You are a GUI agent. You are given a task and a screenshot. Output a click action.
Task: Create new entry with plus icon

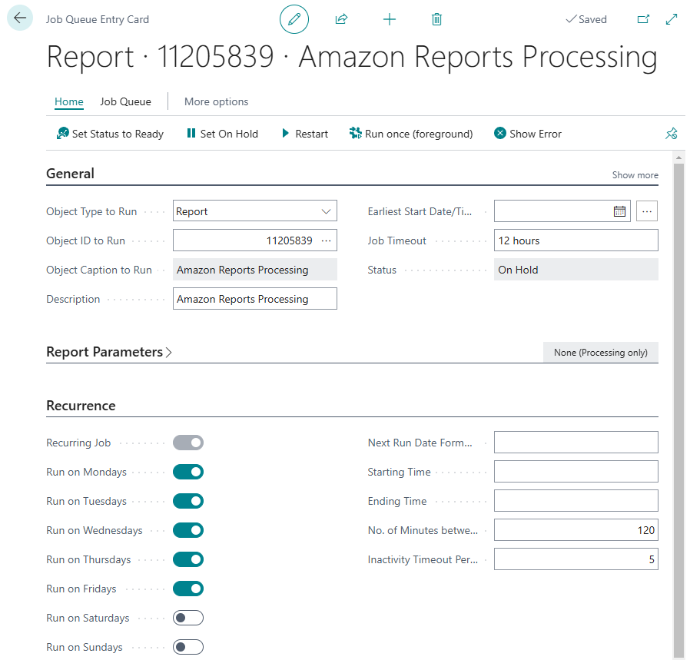tap(390, 19)
